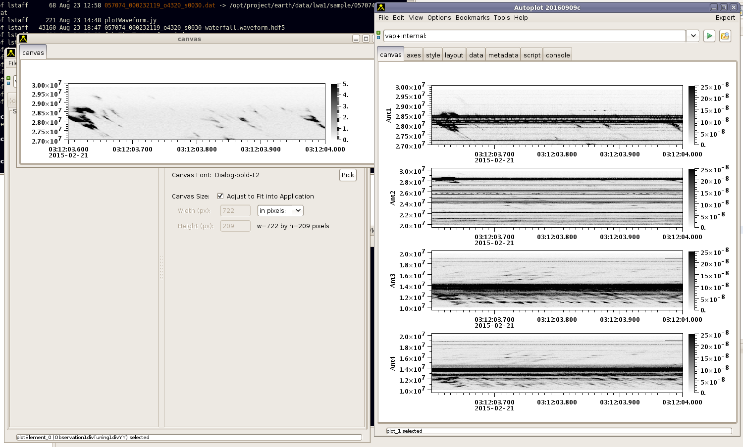Open the Options menu in Autoplot
Viewport: 743px width, 447px height.
coord(439,17)
